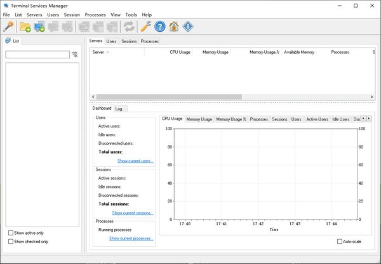Click the Show current processes link

[131, 238]
